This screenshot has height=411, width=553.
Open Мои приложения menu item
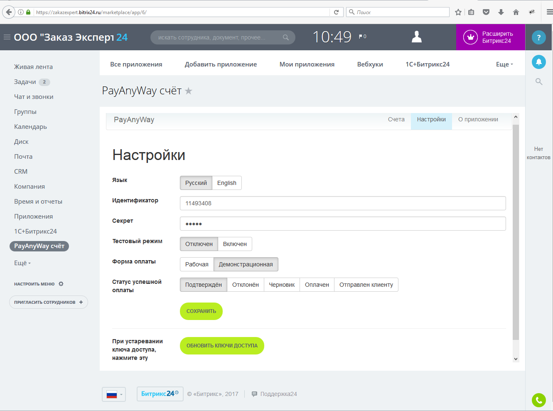[307, 64]
